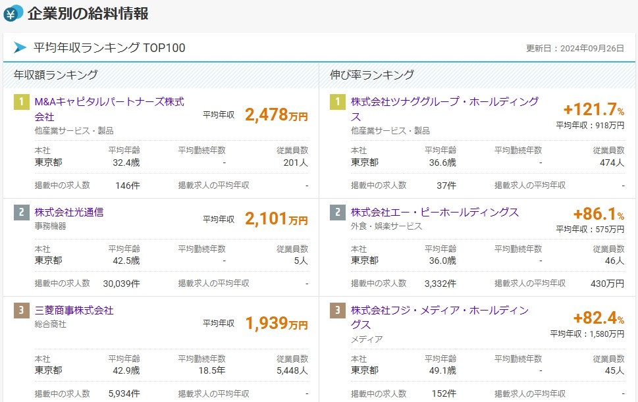Click the 2,101万円 salary figure

[277, 218]
